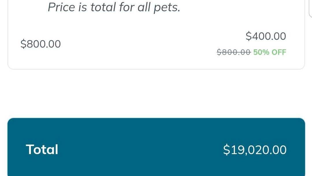The width and height of the screenshot is (312, 176).
Task: Tap the green 50% OFF label
Action: pyautogui.click(x=270, y=52)
